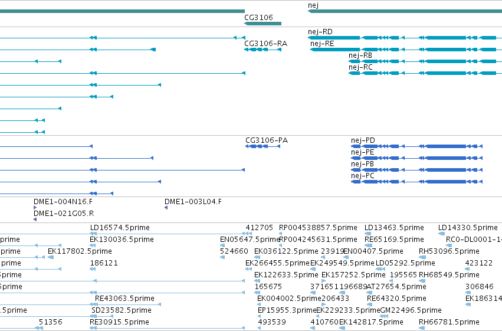Screen dimensions: 502x331
Task: Select the EK117802.5prime EST label
Action: [x=80, y=251]
